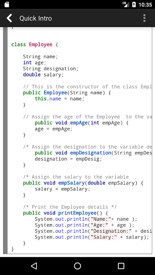Viewport: 155px width, 275px height.
Task: Click the "Designation:" string literal
Action: coord(111,231)
